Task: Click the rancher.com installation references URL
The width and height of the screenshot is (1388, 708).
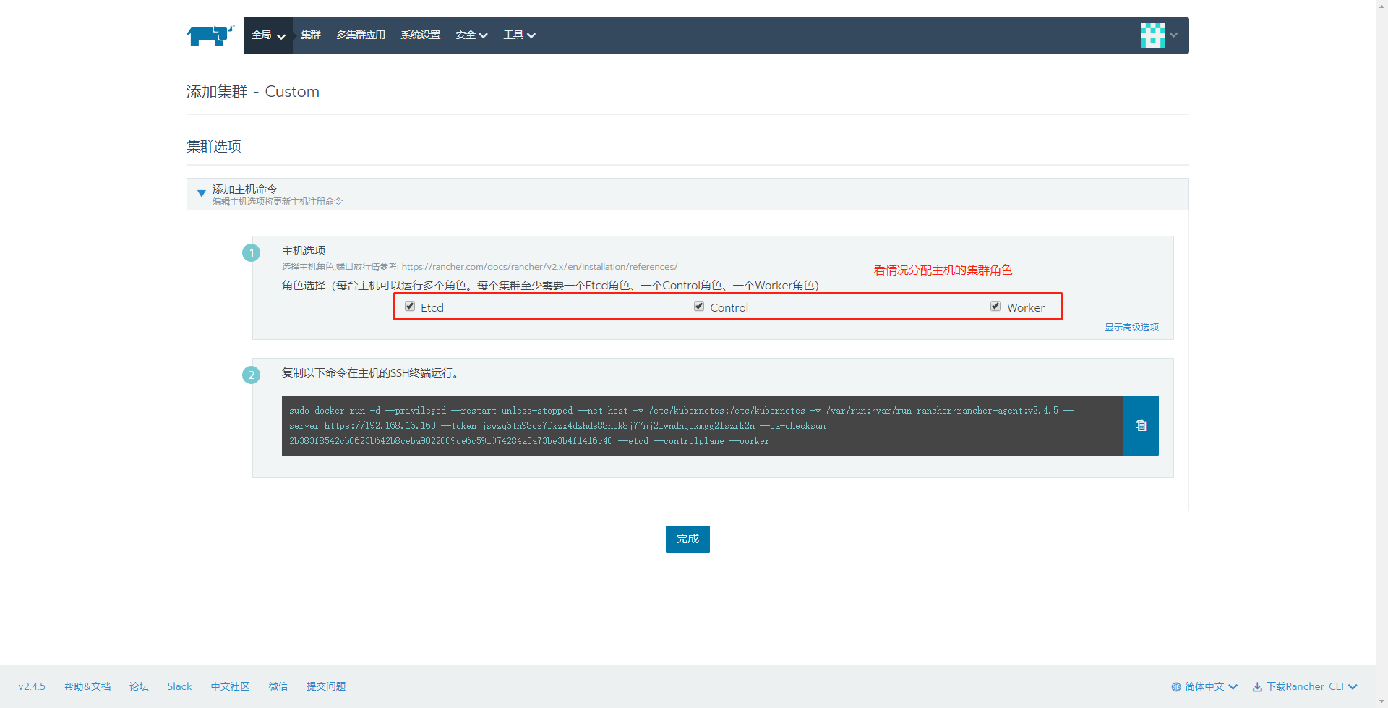Action: click(x=539, y=267)
